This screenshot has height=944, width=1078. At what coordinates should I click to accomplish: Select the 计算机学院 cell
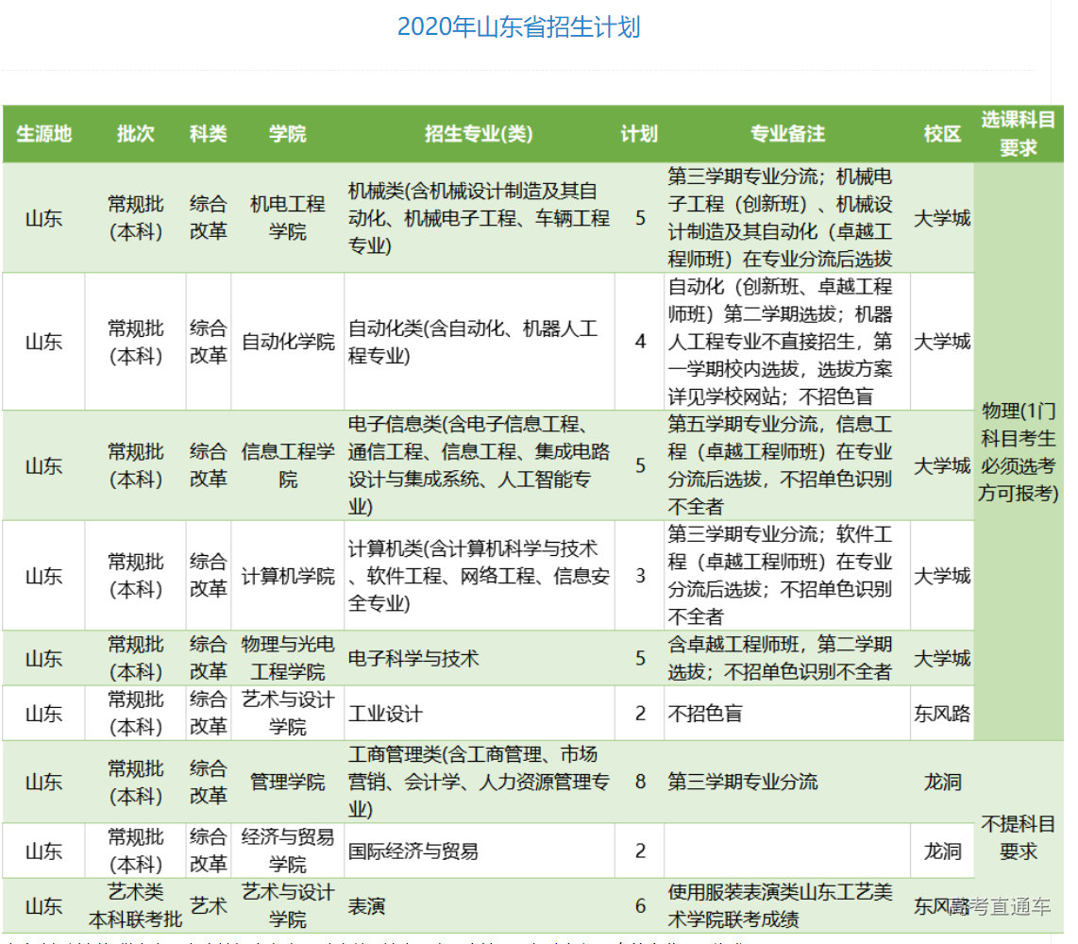coord(287,576)
